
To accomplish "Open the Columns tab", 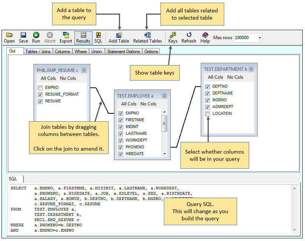I will (62, 52).
